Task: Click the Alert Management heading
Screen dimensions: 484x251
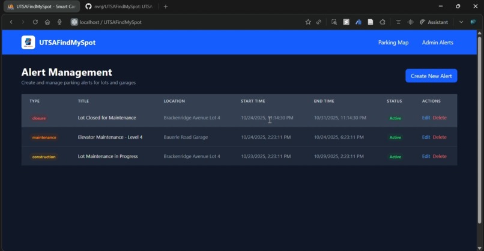Action: 67,72
